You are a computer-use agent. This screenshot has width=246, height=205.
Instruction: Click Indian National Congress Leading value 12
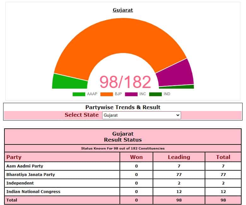coord(179,192)
